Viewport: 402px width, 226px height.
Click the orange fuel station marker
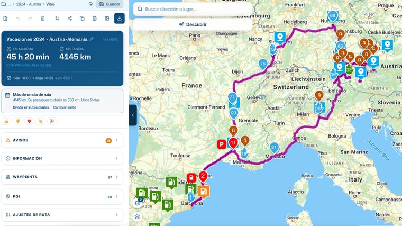point(204,192)
